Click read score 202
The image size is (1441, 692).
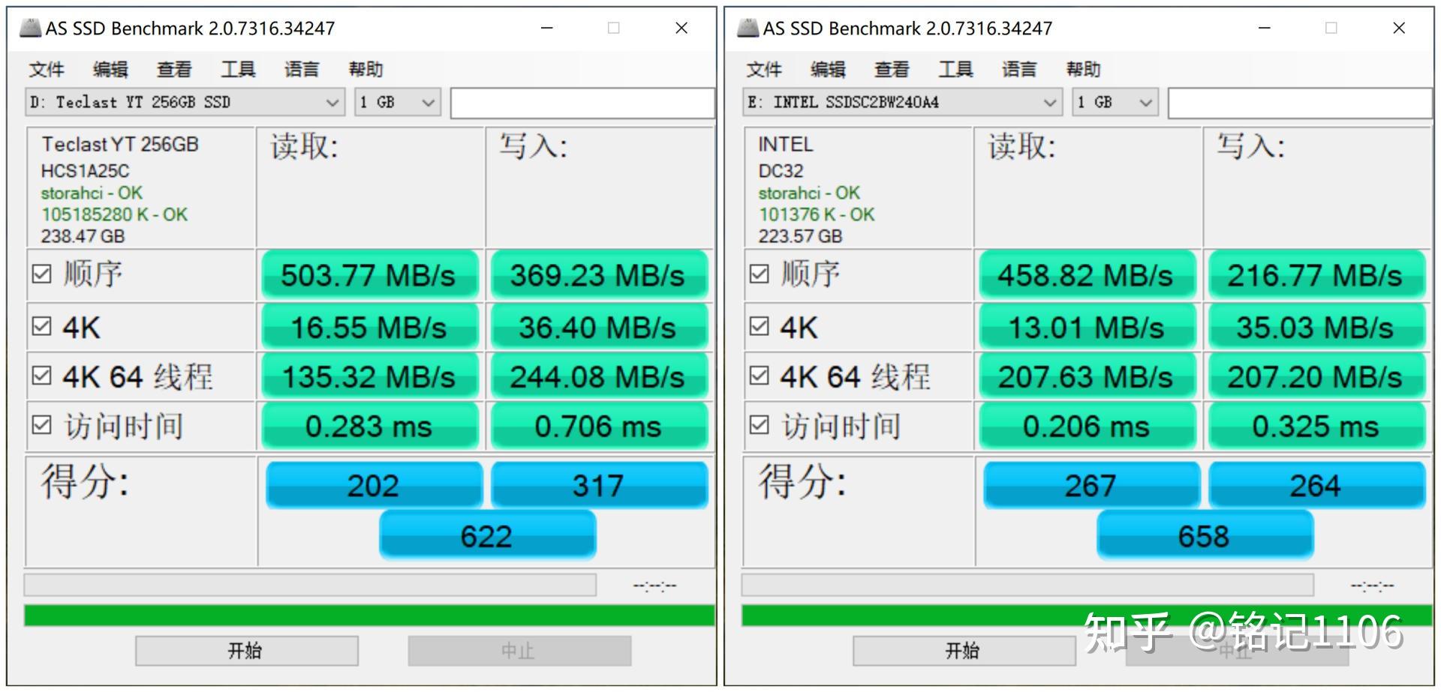(374, 485)
